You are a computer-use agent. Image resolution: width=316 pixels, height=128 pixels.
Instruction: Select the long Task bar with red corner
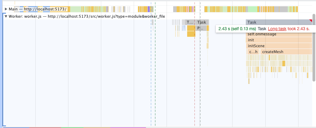[x=279, y=22]
